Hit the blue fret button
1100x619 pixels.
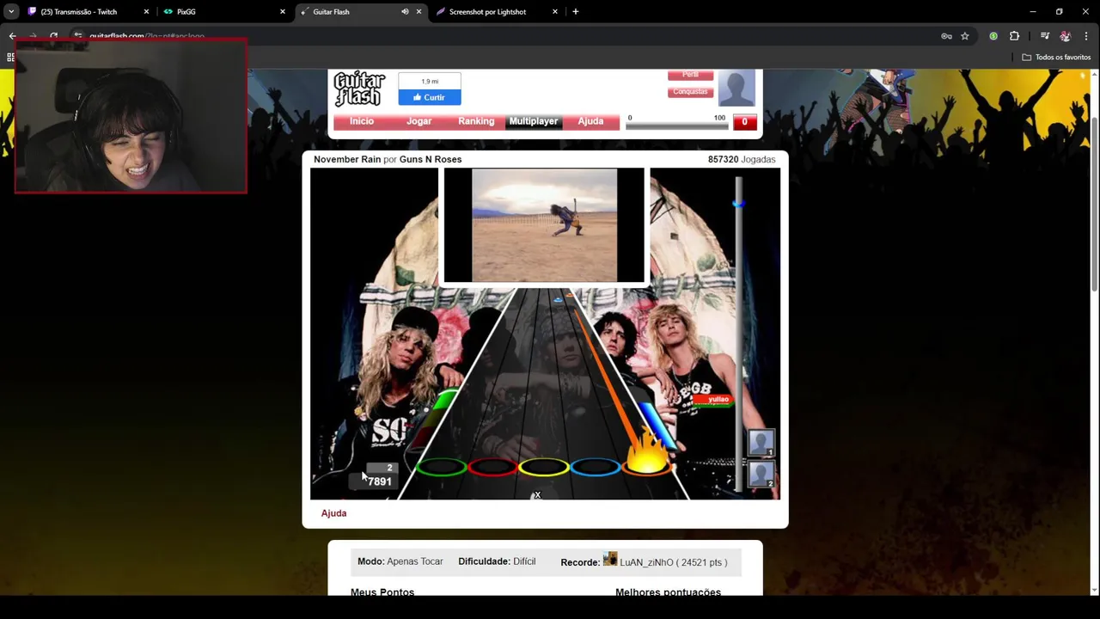pos(596,467)
